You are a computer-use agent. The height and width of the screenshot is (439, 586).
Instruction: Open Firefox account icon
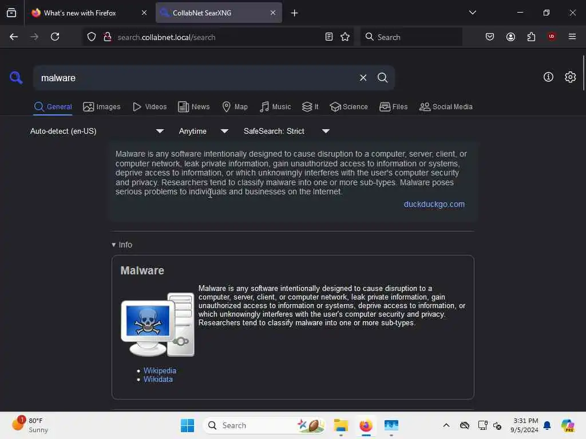click(510, 37)
